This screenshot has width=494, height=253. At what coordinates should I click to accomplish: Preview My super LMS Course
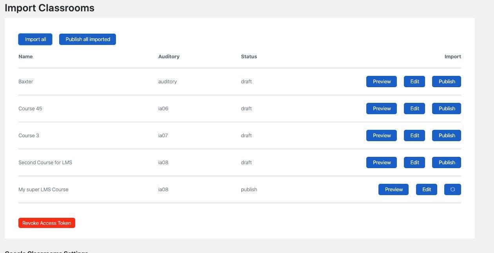[x=393, y=189]
